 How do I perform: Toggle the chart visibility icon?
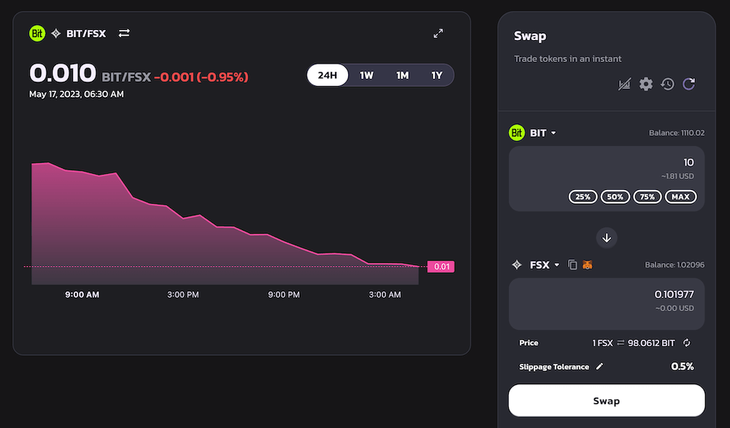624,84
